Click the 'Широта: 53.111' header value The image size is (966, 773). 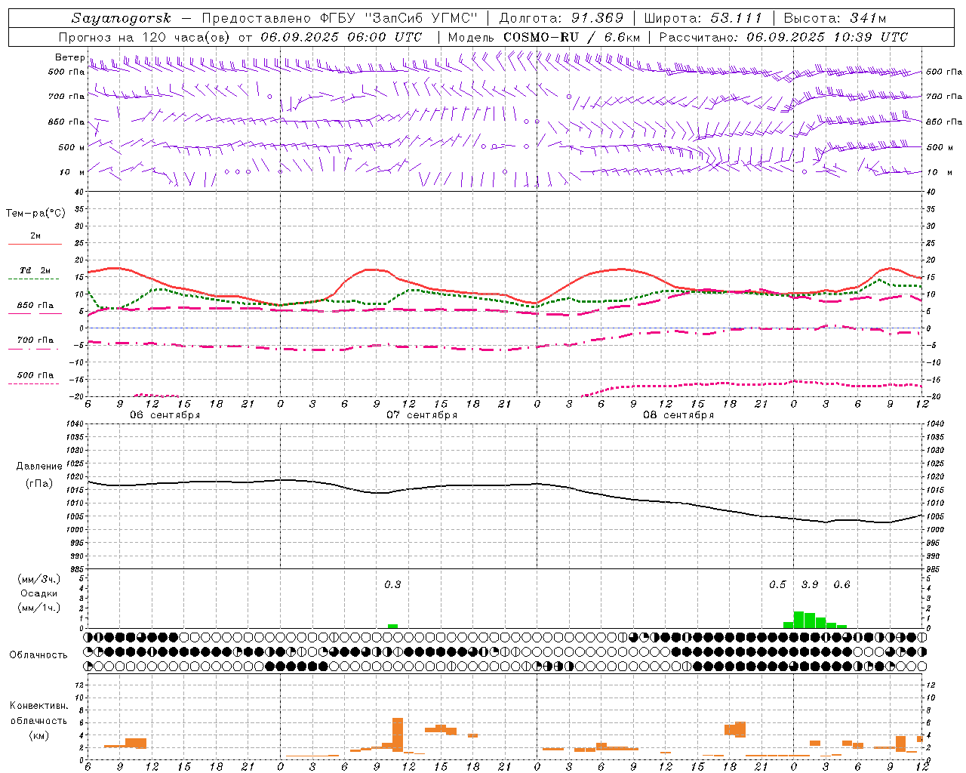[703, 18]
